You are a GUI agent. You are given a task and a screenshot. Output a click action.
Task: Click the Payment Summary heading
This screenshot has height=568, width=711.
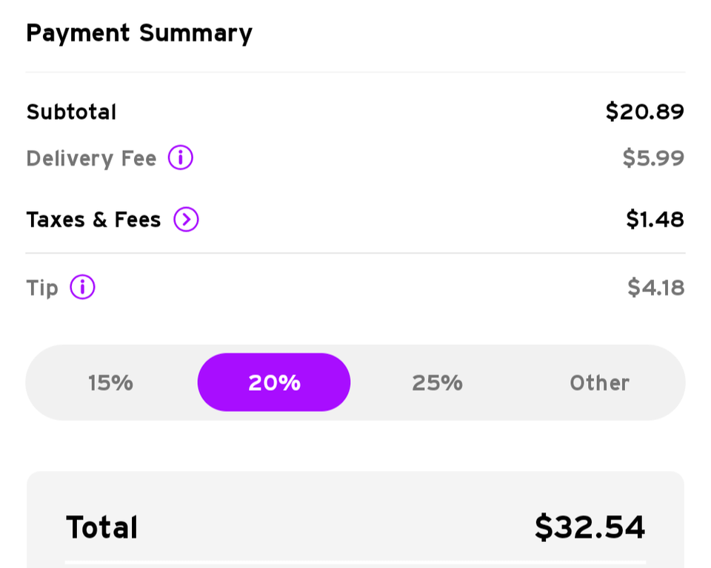point(139,33)
